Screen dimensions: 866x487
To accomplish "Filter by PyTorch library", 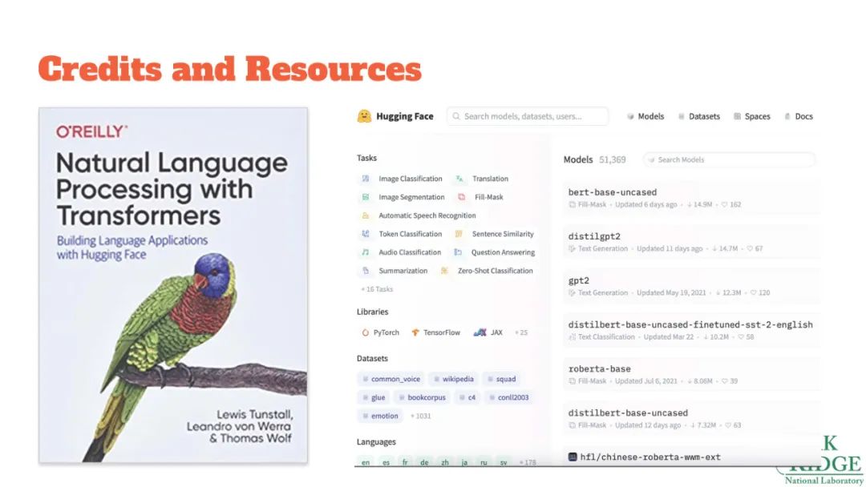I will coord(380,332).
